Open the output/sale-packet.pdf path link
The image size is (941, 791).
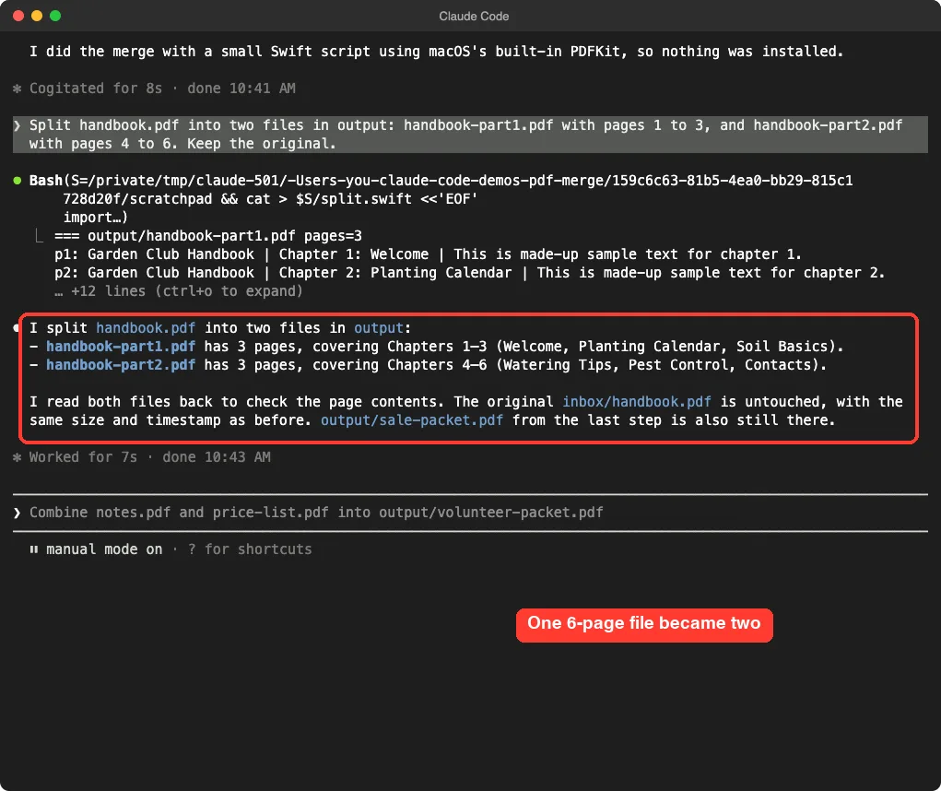[x=412, y=420]
